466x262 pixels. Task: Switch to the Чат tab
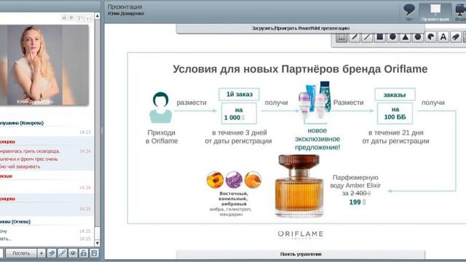point(409,12)
